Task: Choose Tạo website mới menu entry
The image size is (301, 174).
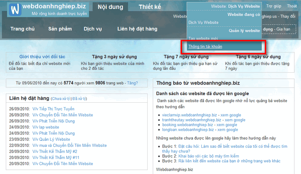Action: click(x=203, y=38)
